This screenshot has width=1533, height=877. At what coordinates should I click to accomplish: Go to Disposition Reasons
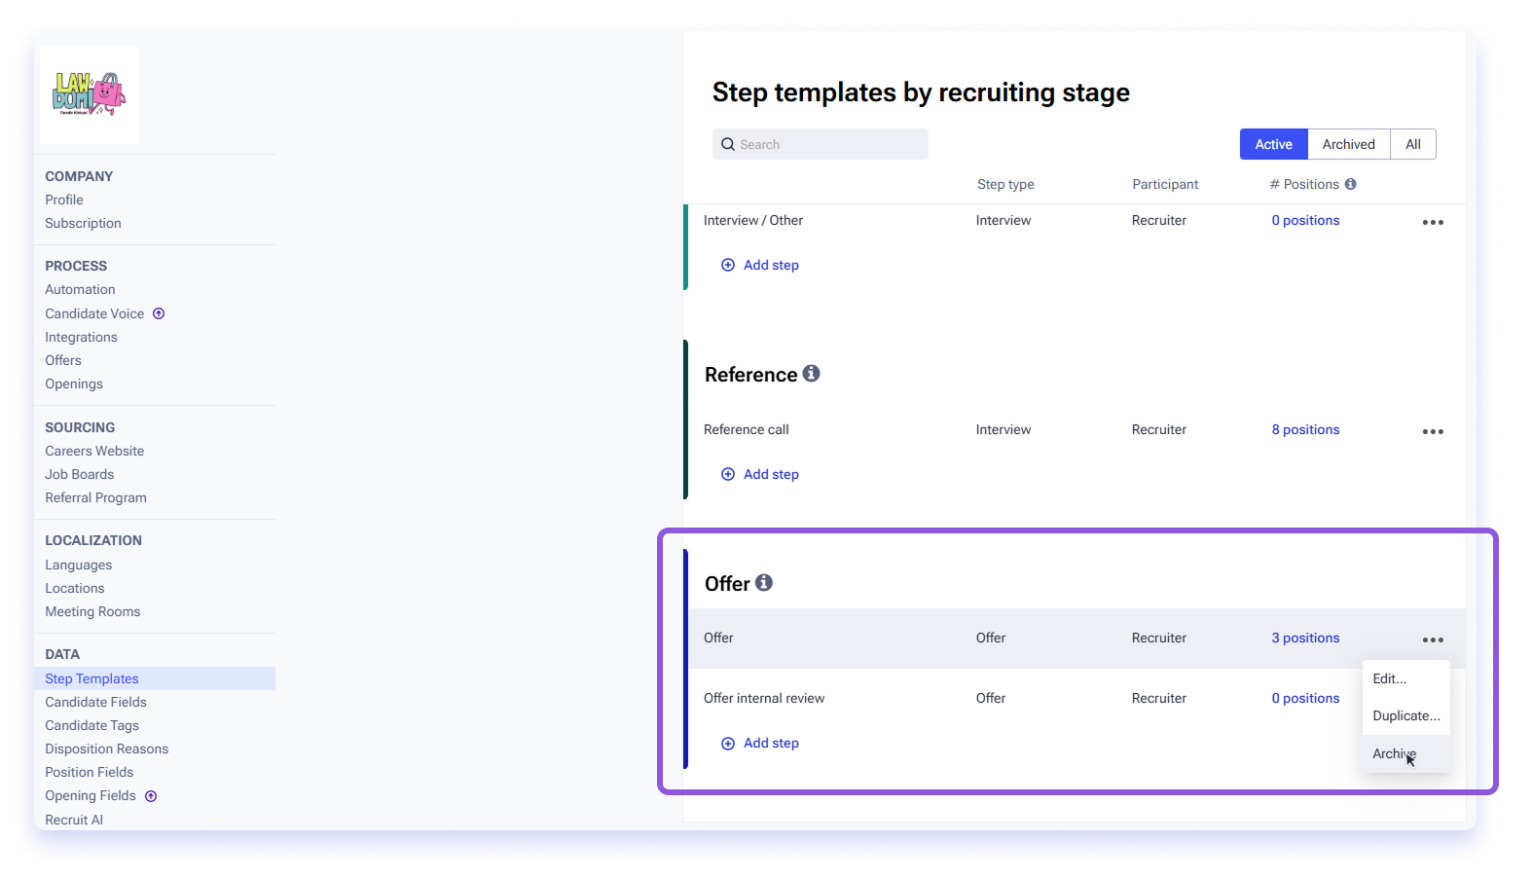pyautogui.click(x=106, y=749)
